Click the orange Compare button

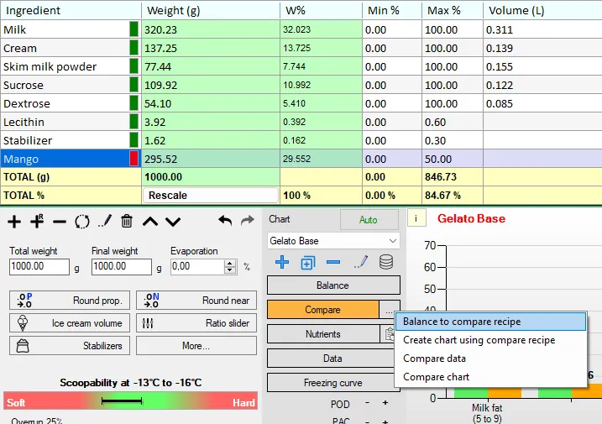tap(323, 310)
